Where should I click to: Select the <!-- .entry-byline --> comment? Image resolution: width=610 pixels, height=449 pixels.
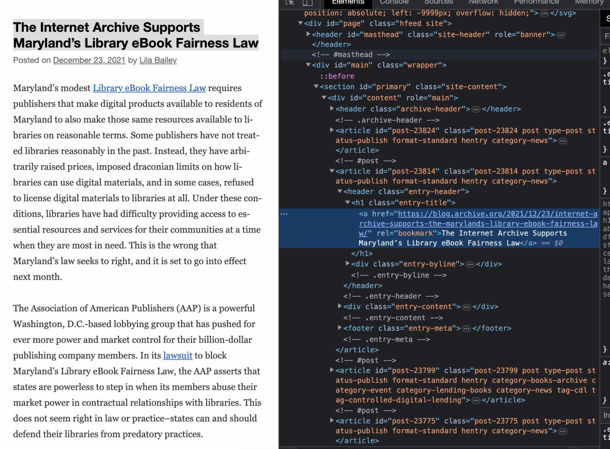399,275
